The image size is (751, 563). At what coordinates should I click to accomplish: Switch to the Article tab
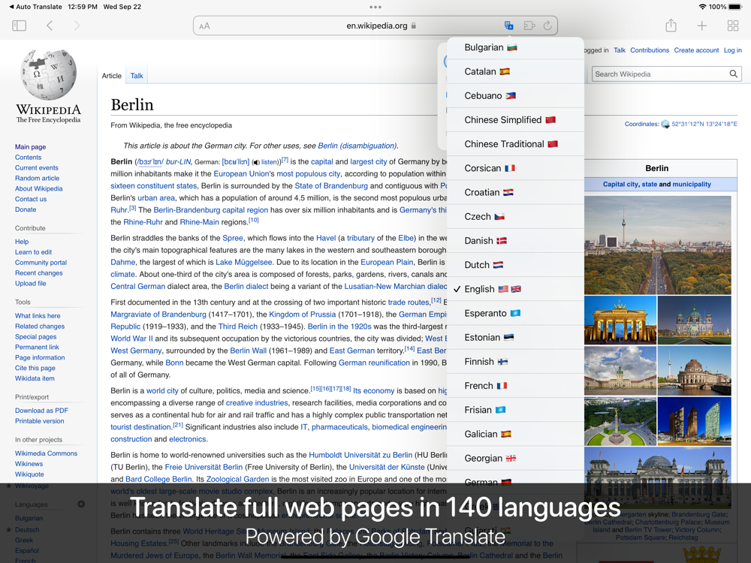pos(112,76)
